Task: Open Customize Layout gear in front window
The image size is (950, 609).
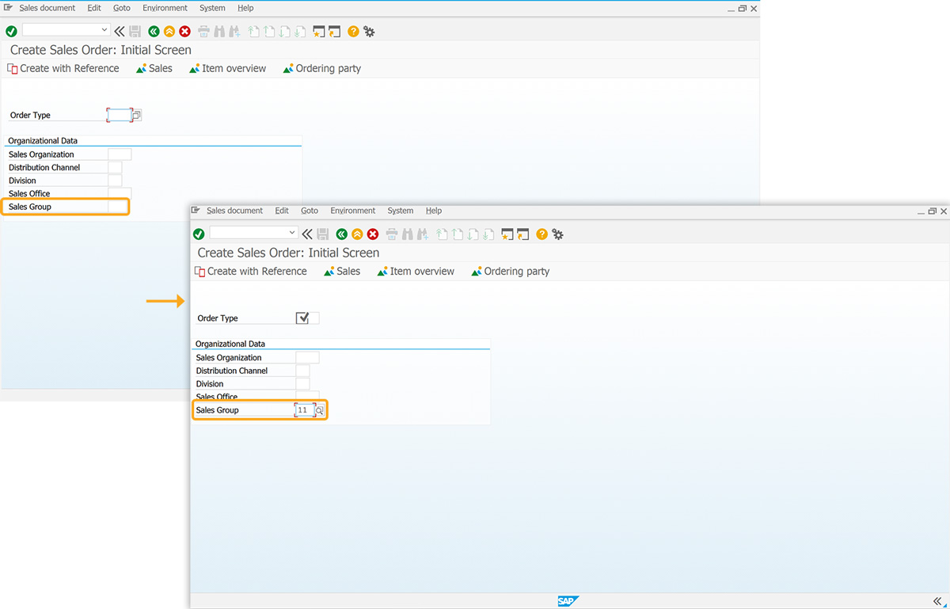Action: click(x=557, y=234)
